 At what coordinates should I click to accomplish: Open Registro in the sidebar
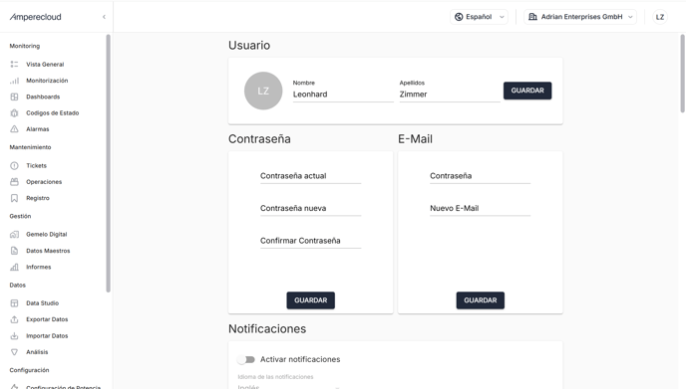(x=38, y=198)
